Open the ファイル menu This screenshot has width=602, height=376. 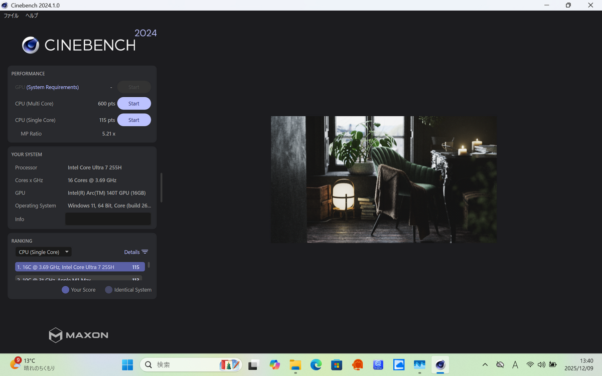pyautogui.click(x=11, y=16)
